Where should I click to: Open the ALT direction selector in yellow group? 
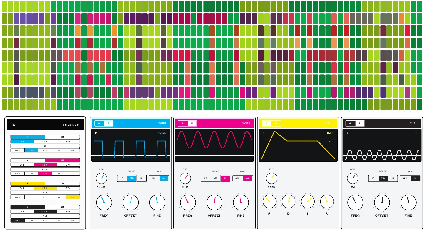(x=45, y=192)
